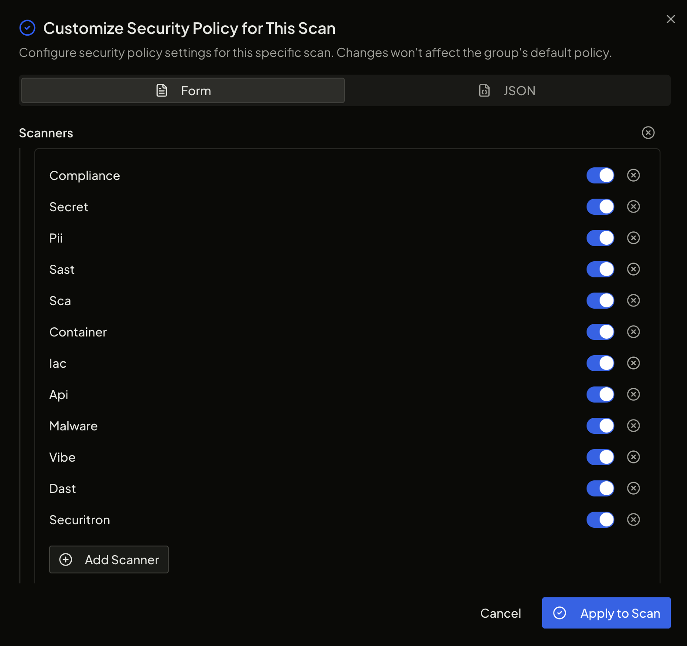Remove the Api scanner with its X icon
Screen dimensions: 687x646
634,394
